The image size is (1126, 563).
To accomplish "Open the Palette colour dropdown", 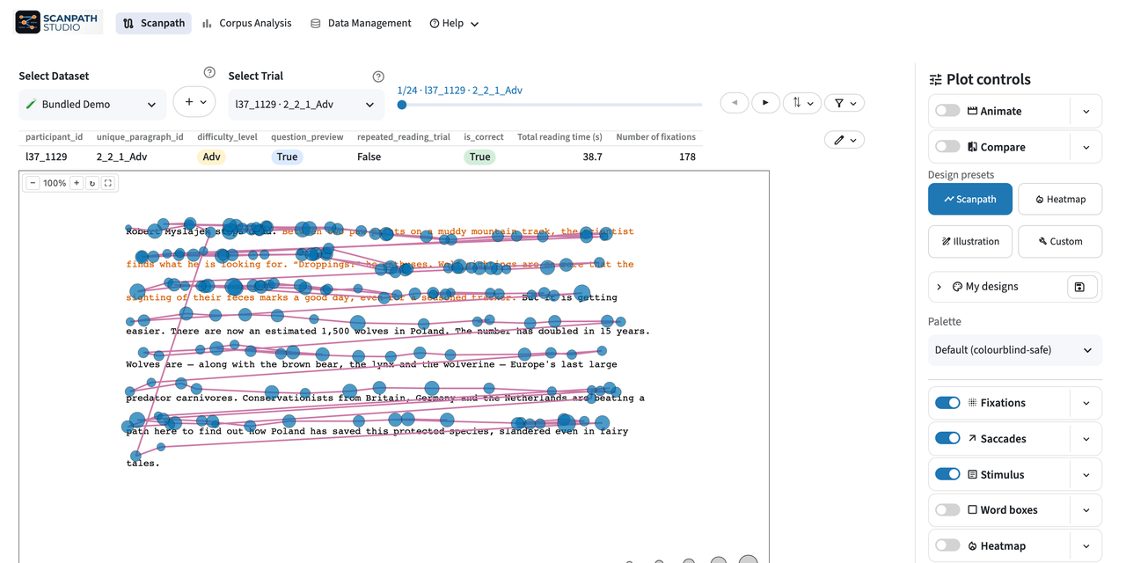I will (1015, 350).
